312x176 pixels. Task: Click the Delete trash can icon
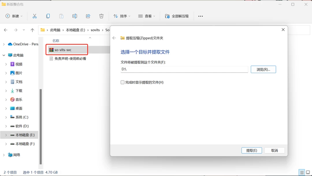coord(101,16)
